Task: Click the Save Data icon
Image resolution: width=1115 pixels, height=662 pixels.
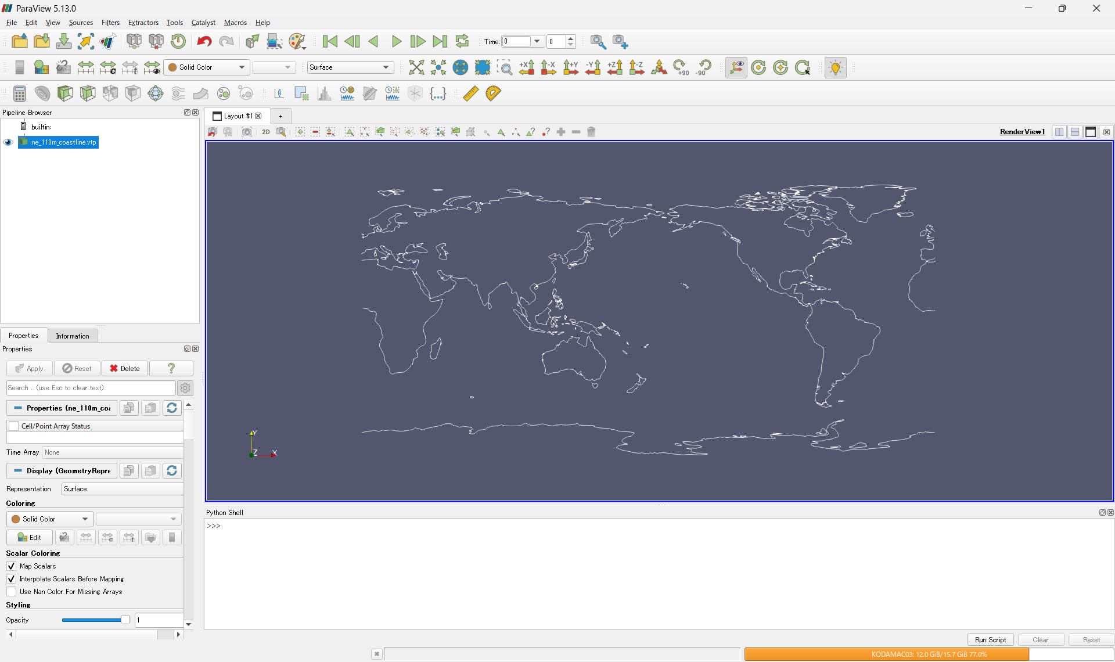Action: [x=64, y=41]
